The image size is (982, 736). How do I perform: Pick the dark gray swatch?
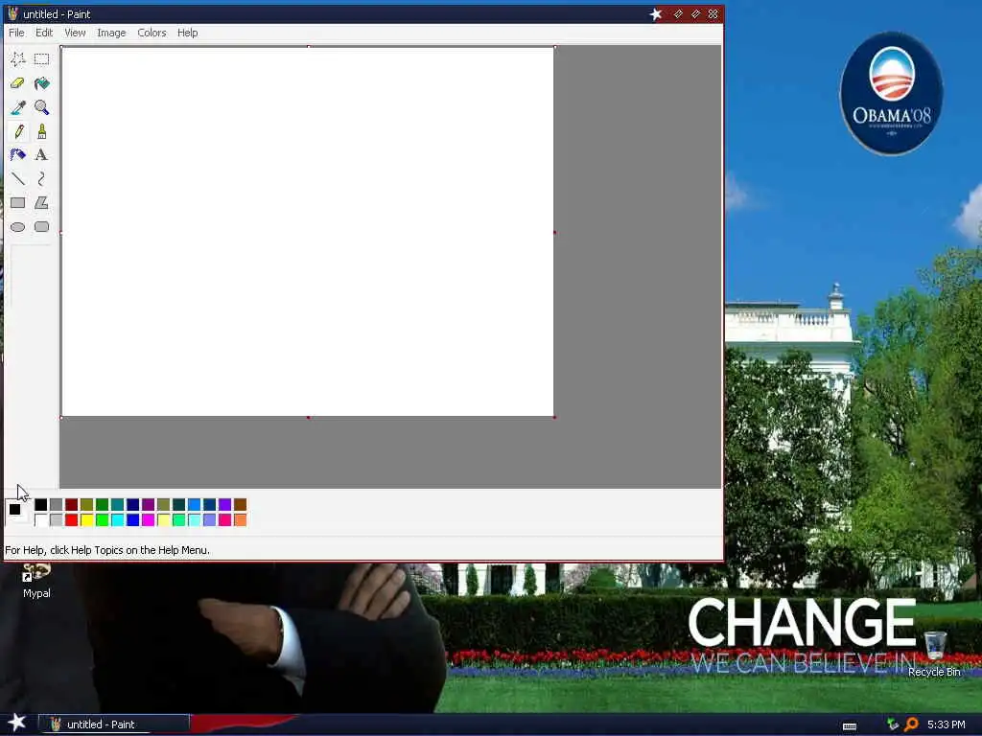[x=56, y=504]
